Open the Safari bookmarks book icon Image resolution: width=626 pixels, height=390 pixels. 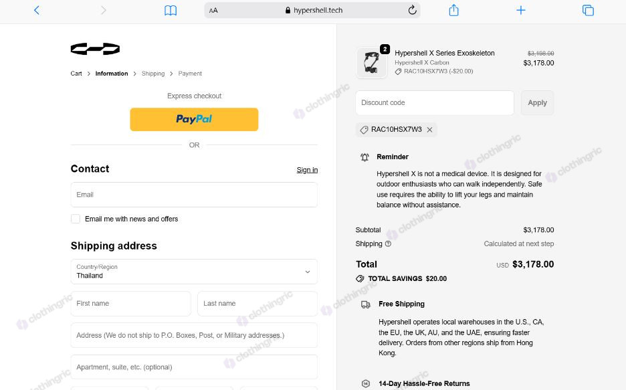tap(171, 11)
